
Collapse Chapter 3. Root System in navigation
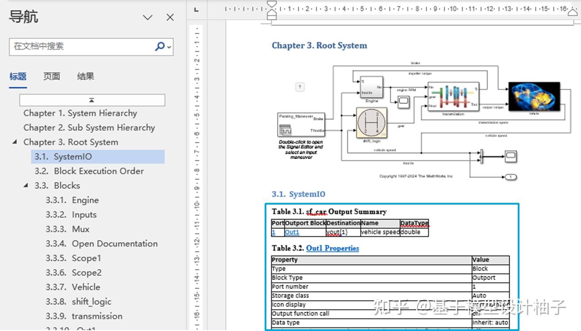click(14, 142)
